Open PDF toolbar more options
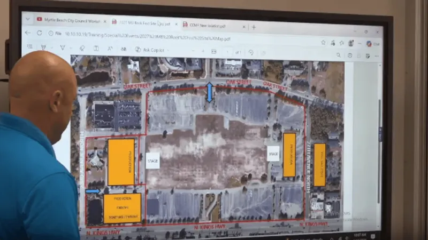428x240 pixels. (x=377, y=56)
